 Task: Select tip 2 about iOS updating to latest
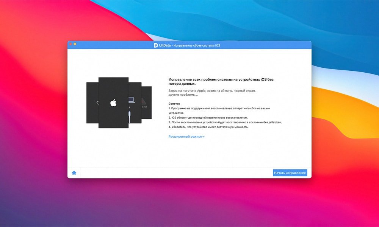(x=208, y=118)
